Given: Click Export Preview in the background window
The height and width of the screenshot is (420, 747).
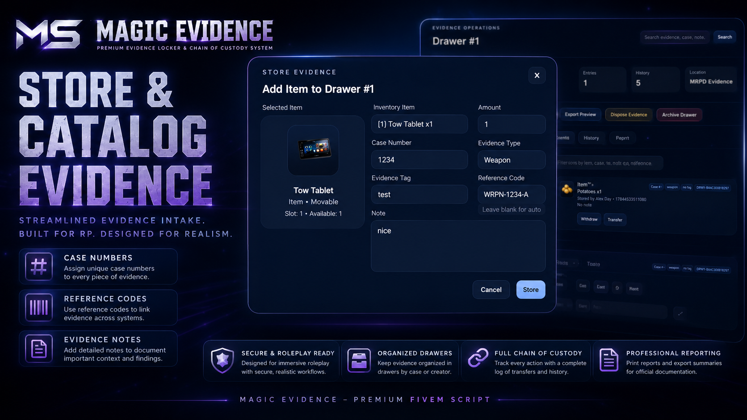Looking at the screenshot, I should click(x=580, y=115).
